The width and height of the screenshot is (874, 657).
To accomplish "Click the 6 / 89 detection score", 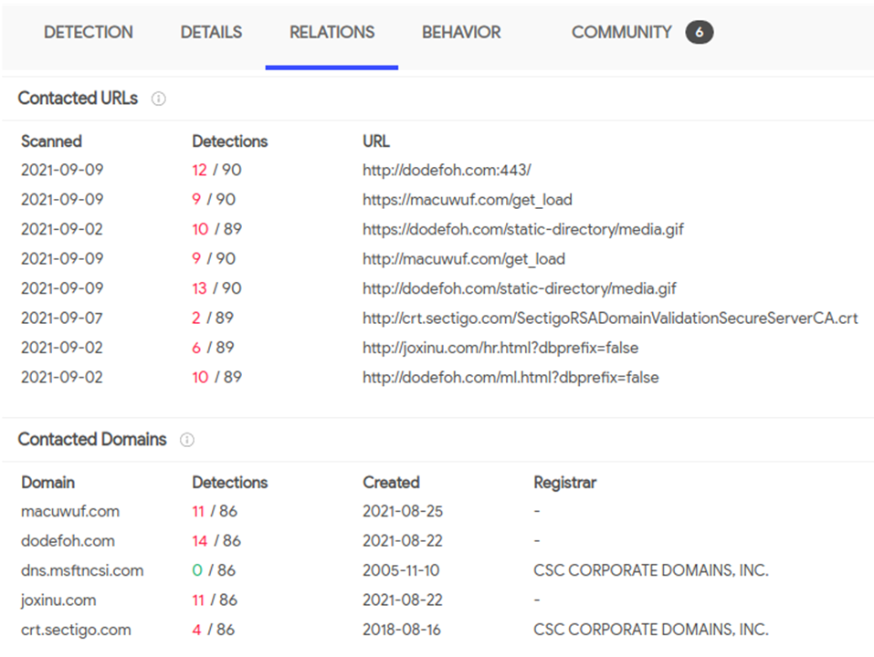I will coord(213,348).
